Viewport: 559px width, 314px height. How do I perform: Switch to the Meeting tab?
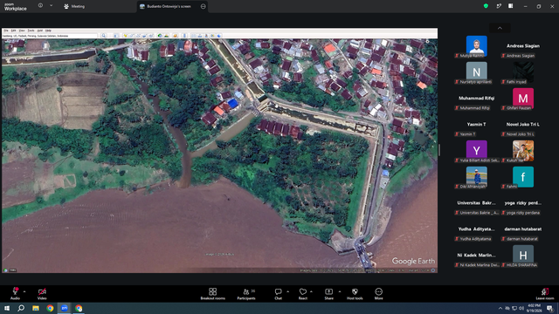(x=74, y=6)
